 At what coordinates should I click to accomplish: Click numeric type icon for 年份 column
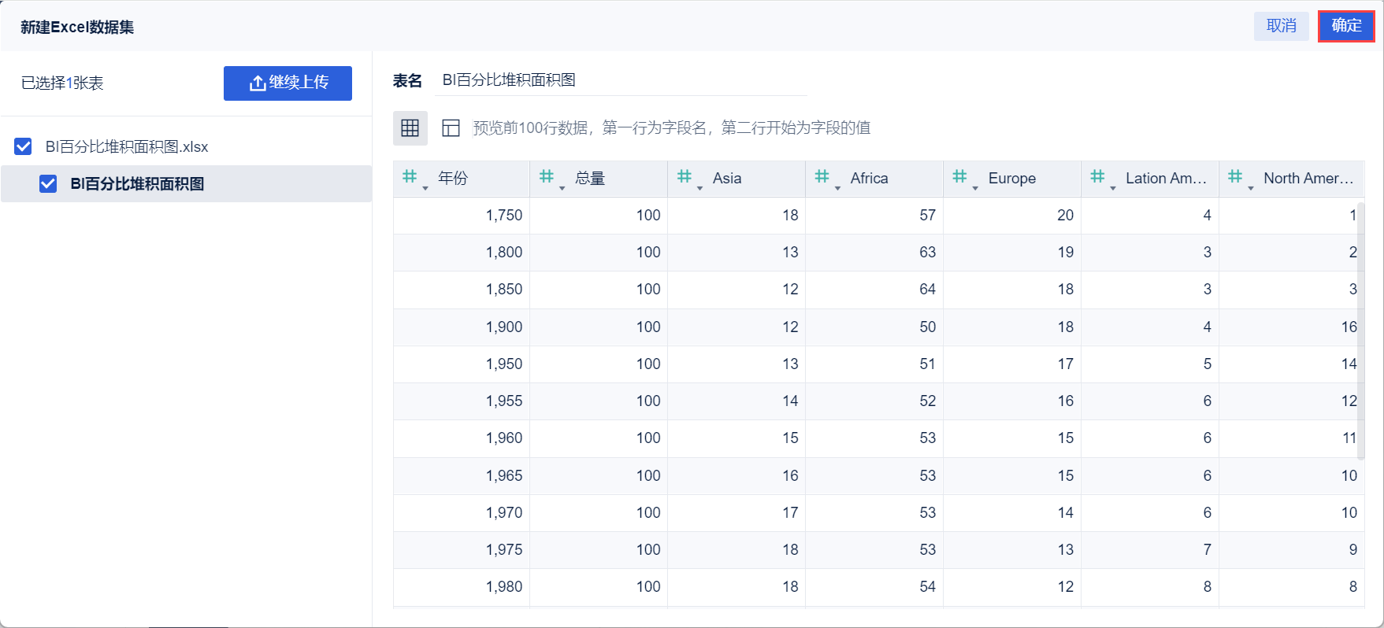pyautogui.click(x=410, y=177)
